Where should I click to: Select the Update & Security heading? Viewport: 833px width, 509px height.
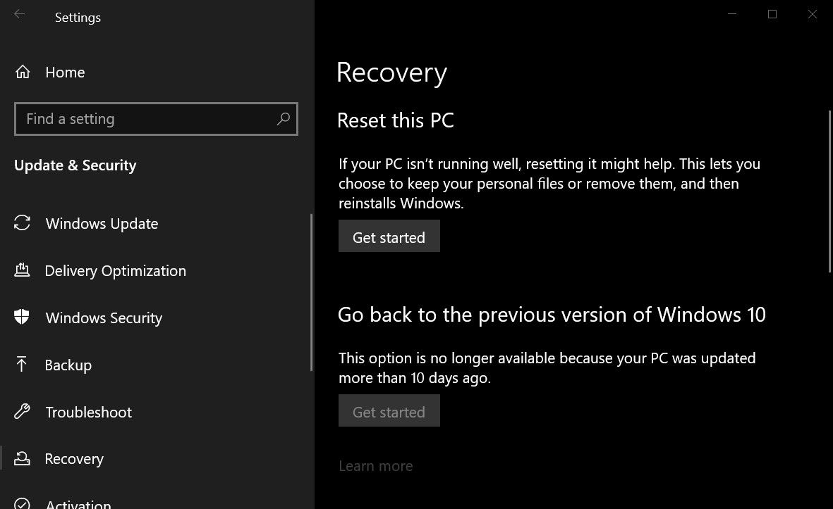click(x=75, y=165)
